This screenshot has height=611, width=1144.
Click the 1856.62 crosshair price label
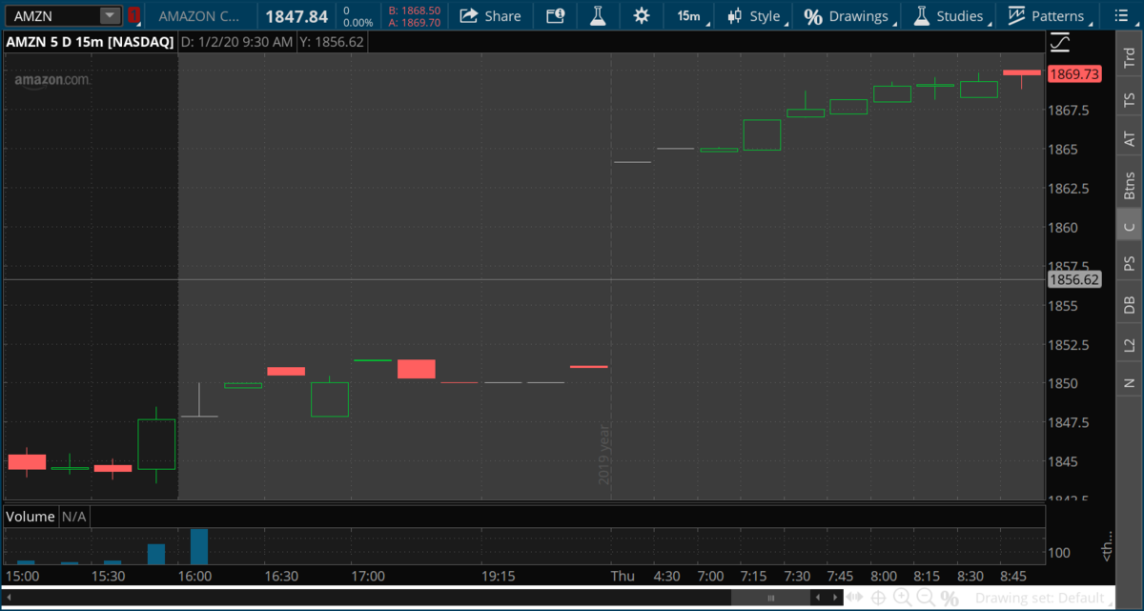(1074, 279)
